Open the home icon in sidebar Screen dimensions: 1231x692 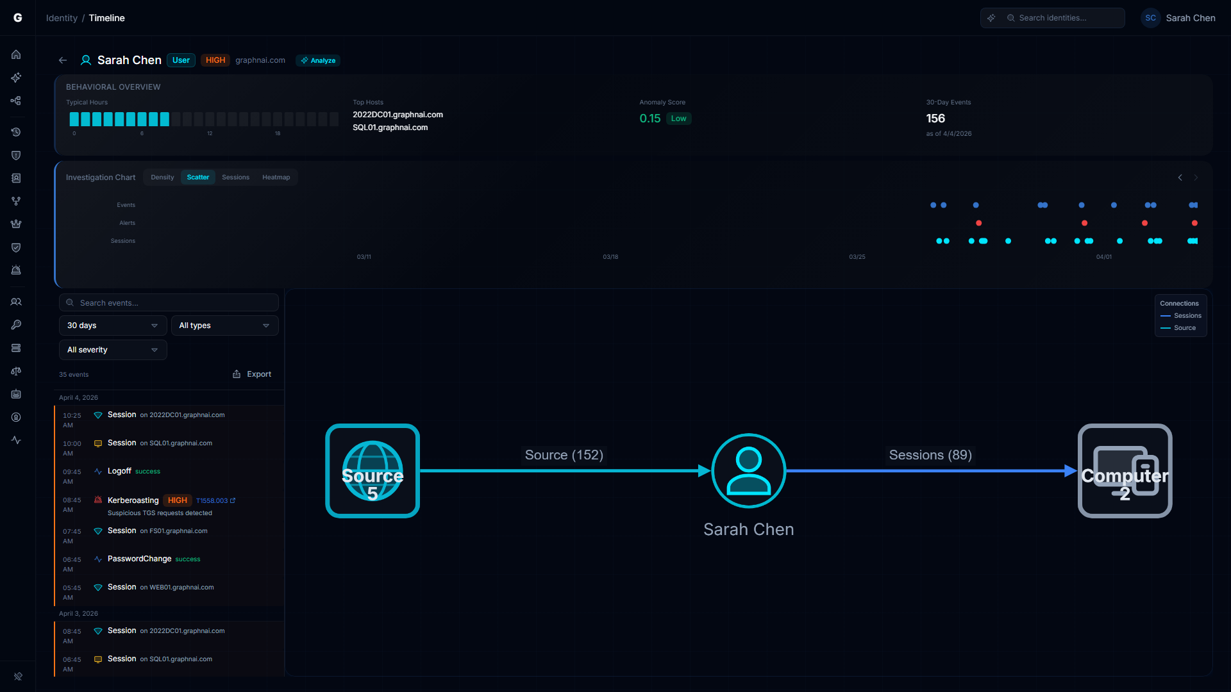pos(16,54)
